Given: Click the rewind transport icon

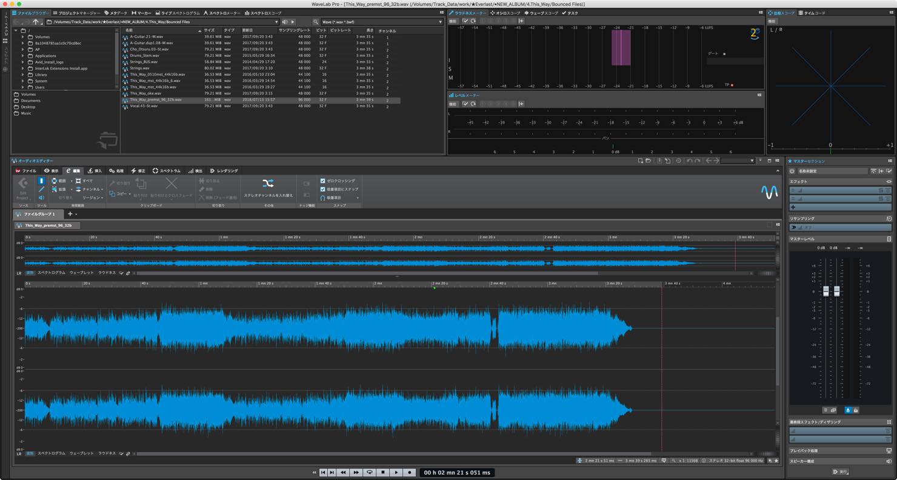Looking at the screenshot, I should pyautogui.click(x=343, y=473).
